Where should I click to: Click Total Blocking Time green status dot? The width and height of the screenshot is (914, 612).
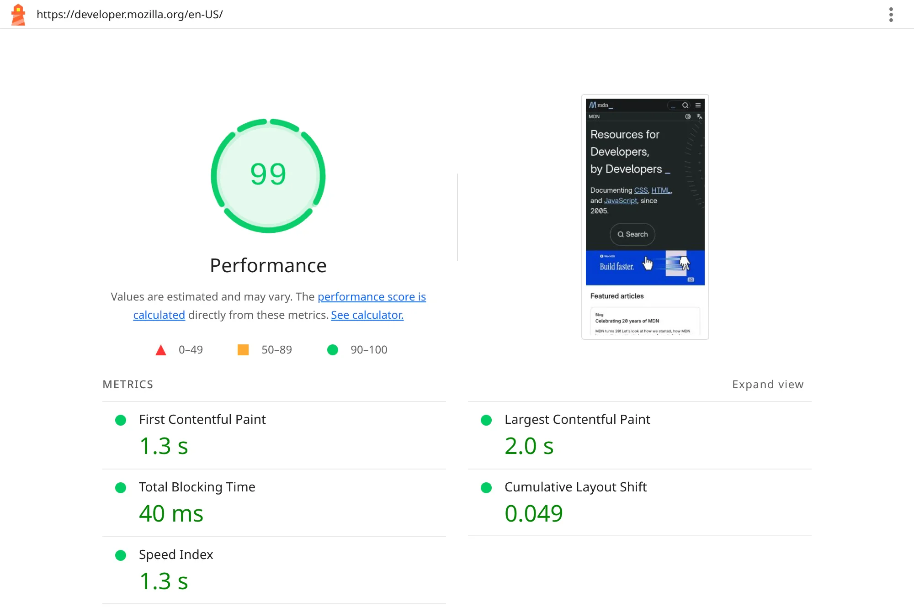click(x=121, y=488)
